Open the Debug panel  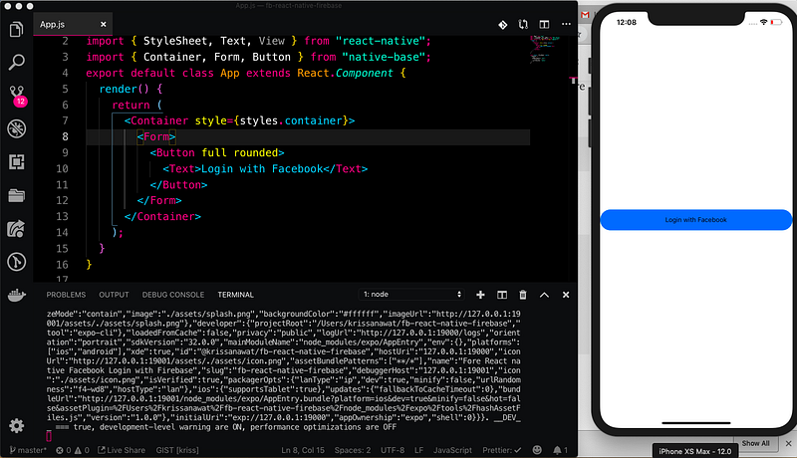point(16,128)
